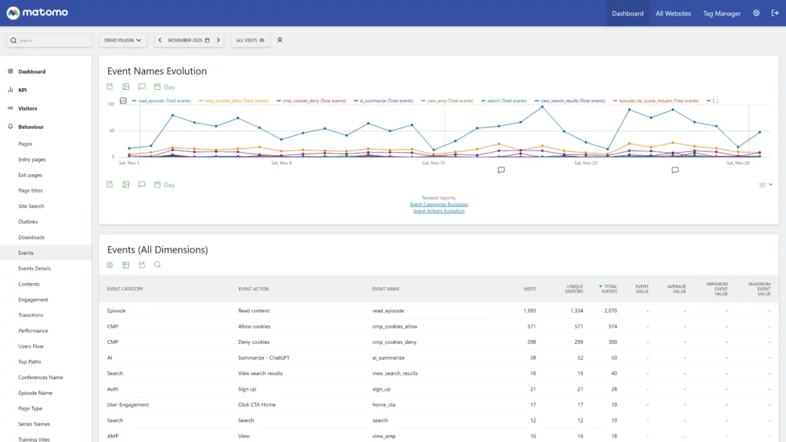Select Events Details in the Behaviour sidebar
The width and height of the screenshot is (786, 442).
click(x=35, y=269)
